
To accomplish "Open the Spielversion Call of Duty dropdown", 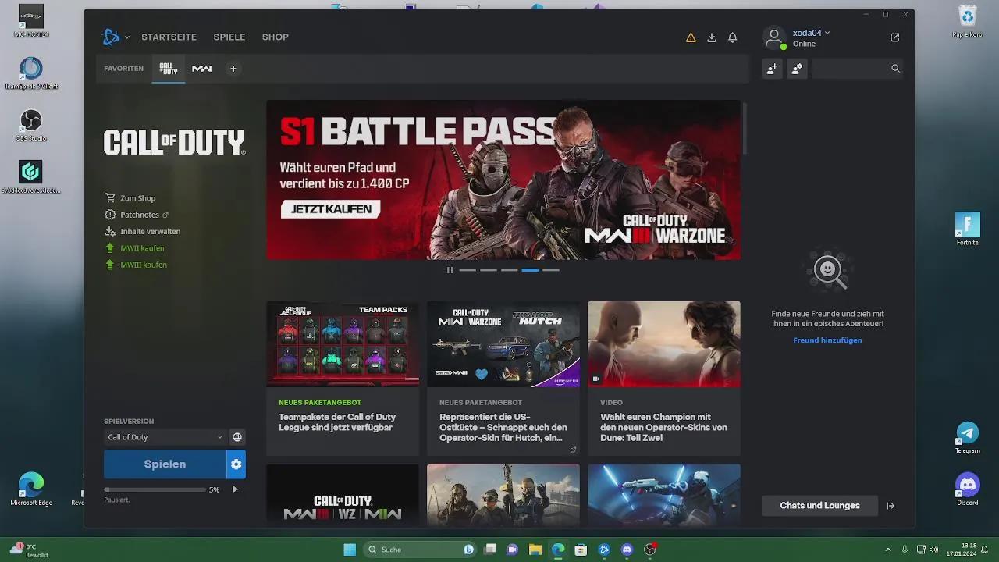I will (165, 437).
